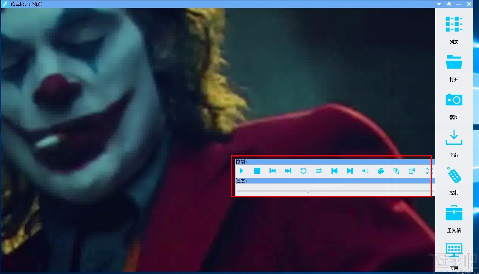479x274 pixels.
Task: Toggle the 控制 remote control panel
Action: point(454,181)
